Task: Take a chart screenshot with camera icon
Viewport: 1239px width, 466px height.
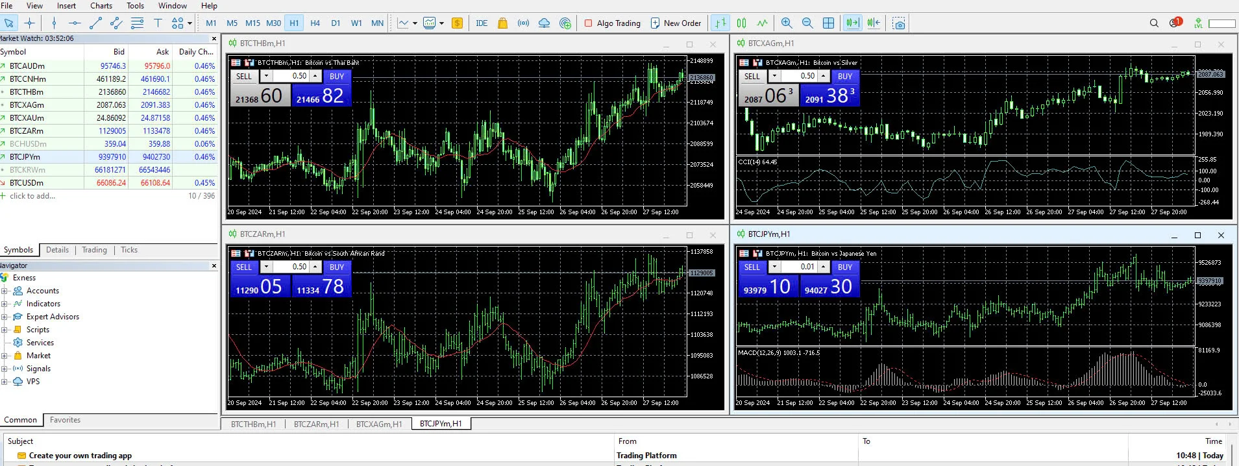Action: [x=899, y=23]
